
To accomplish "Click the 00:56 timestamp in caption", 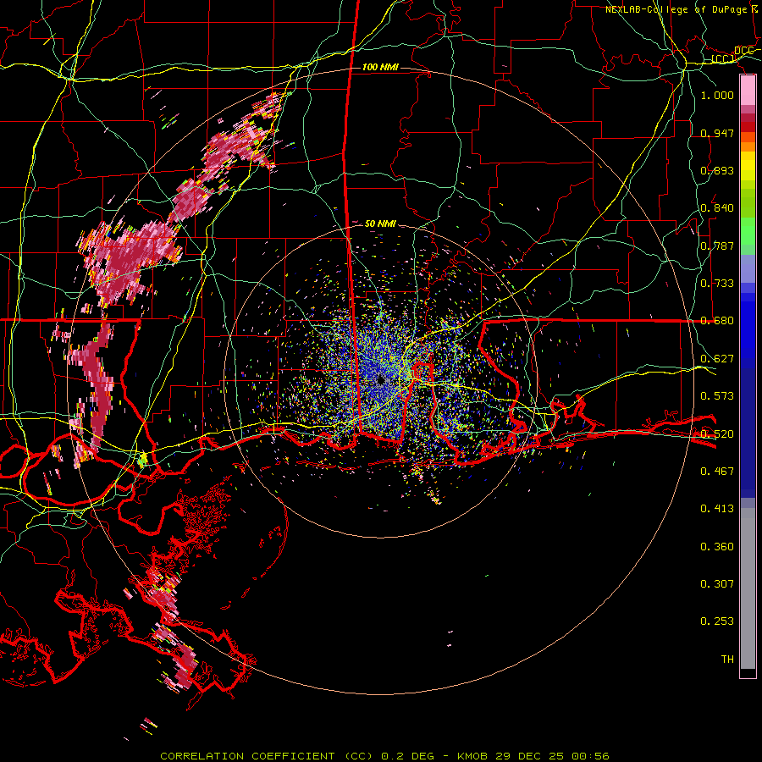I will (x=590, y=756).
